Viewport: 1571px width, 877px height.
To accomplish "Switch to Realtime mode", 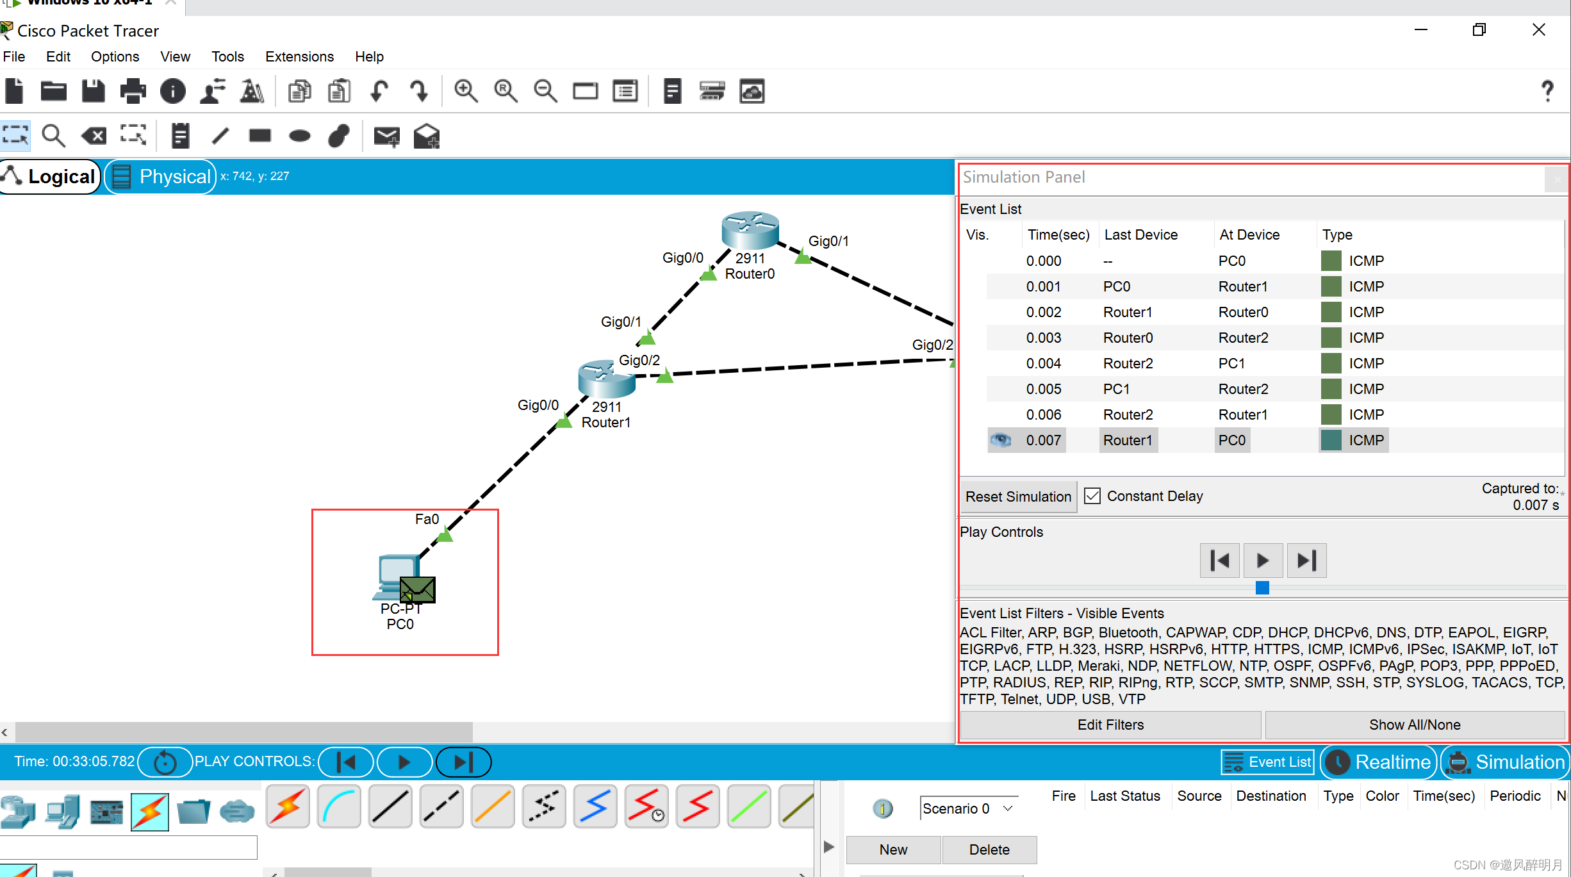I will [1379, 762].
